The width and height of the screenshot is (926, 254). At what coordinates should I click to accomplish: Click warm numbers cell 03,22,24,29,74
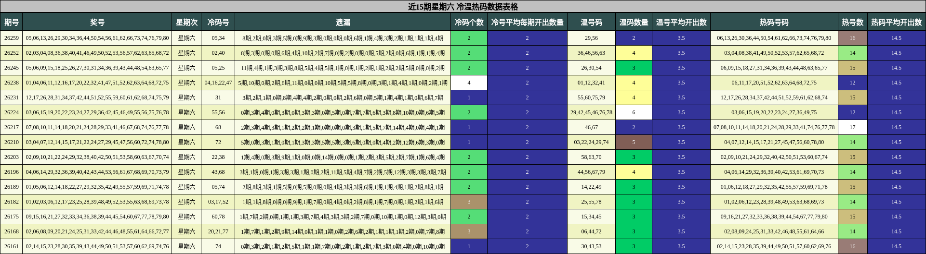point(591,142)
